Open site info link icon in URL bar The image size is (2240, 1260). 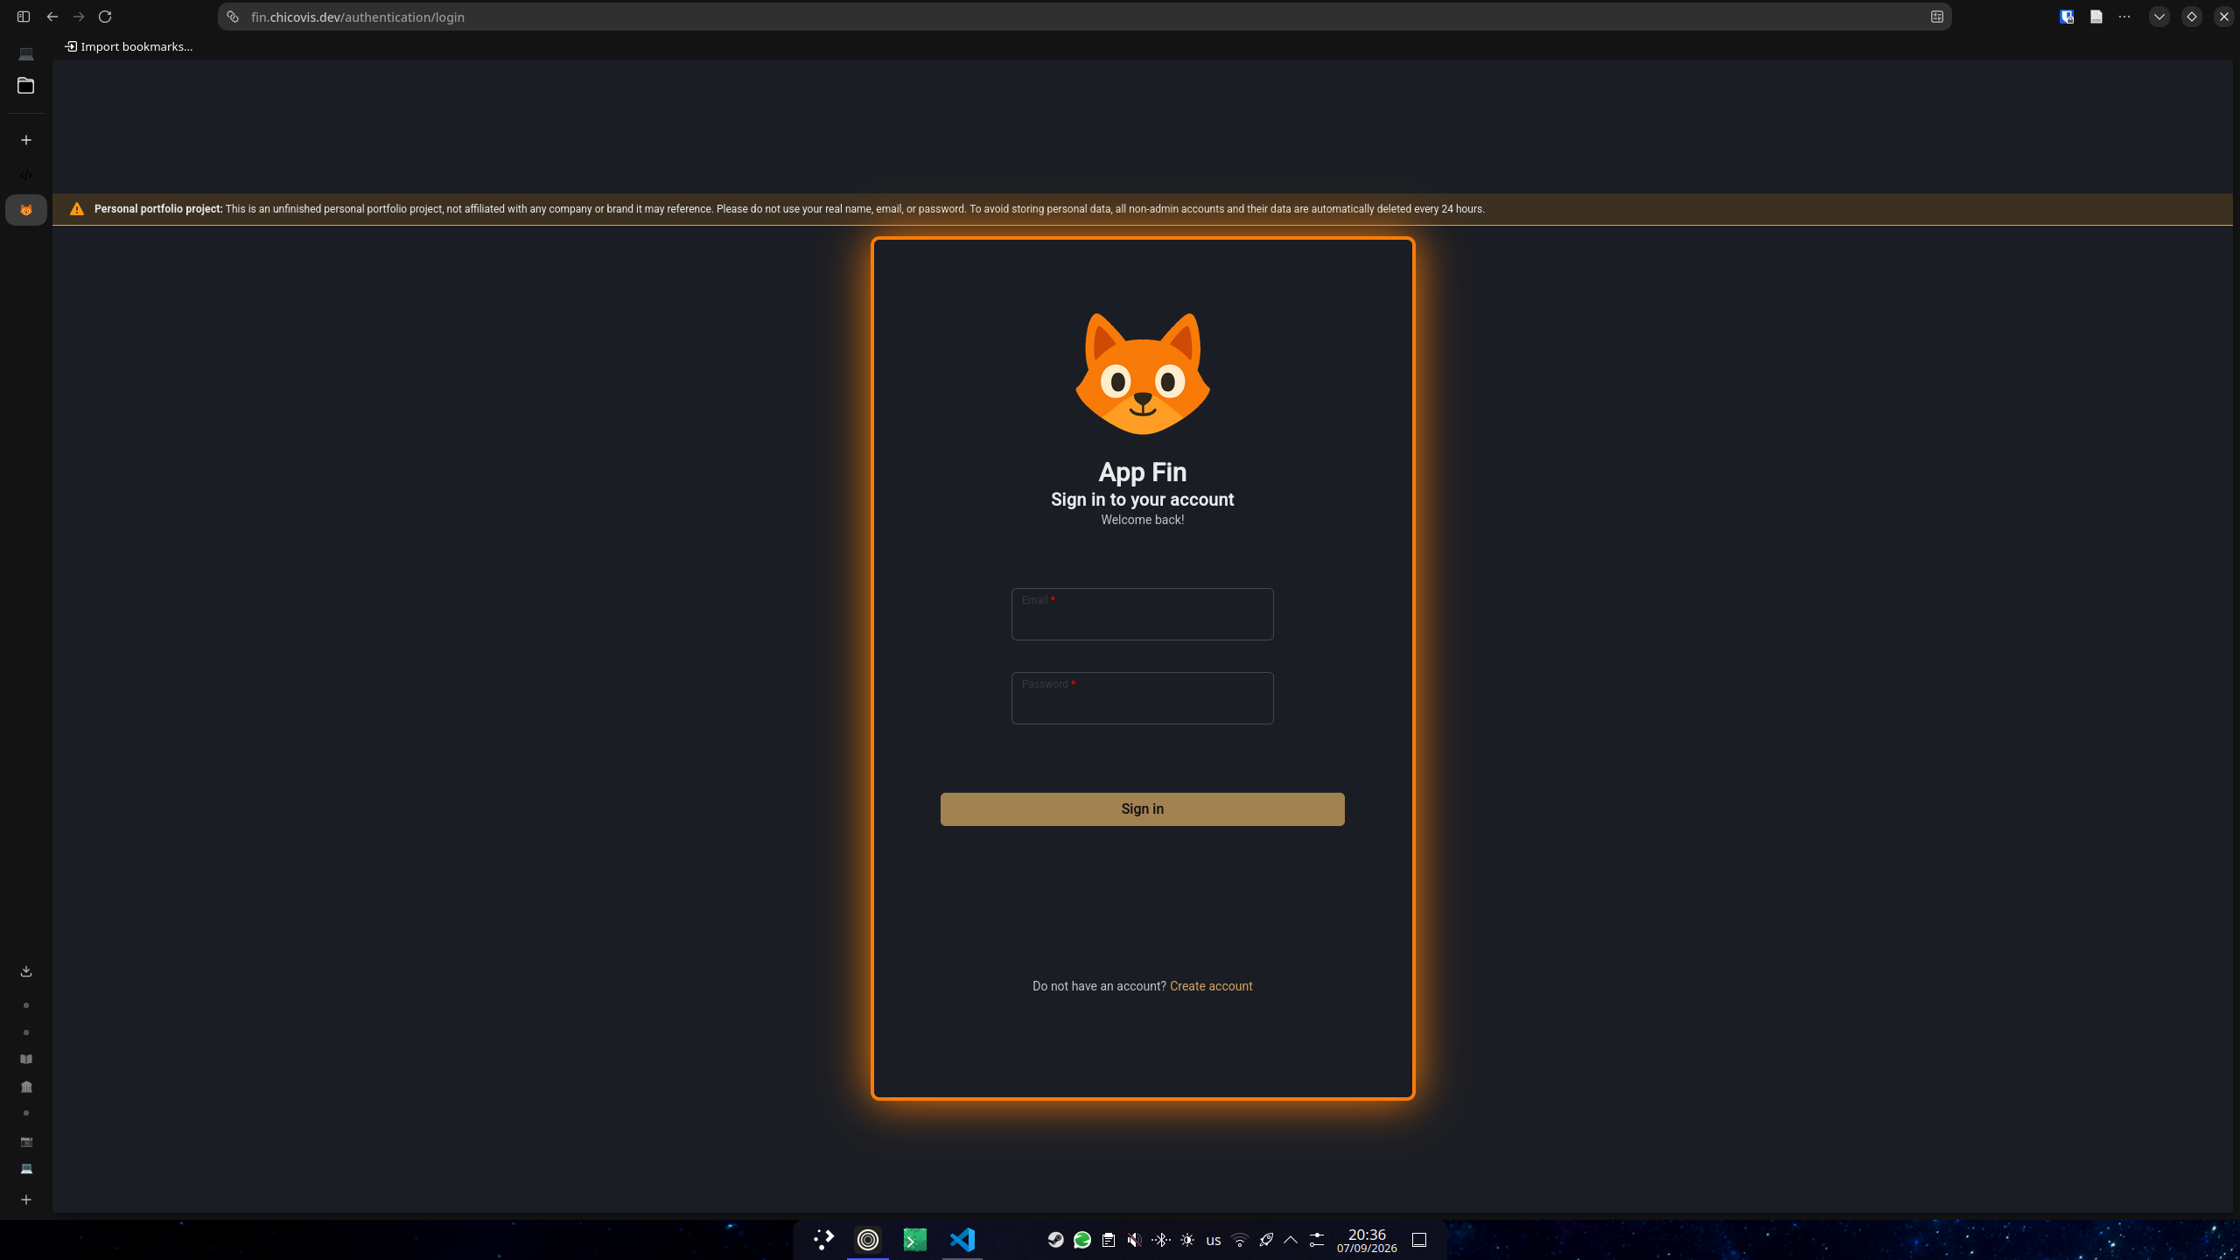(x=233, y=17)
